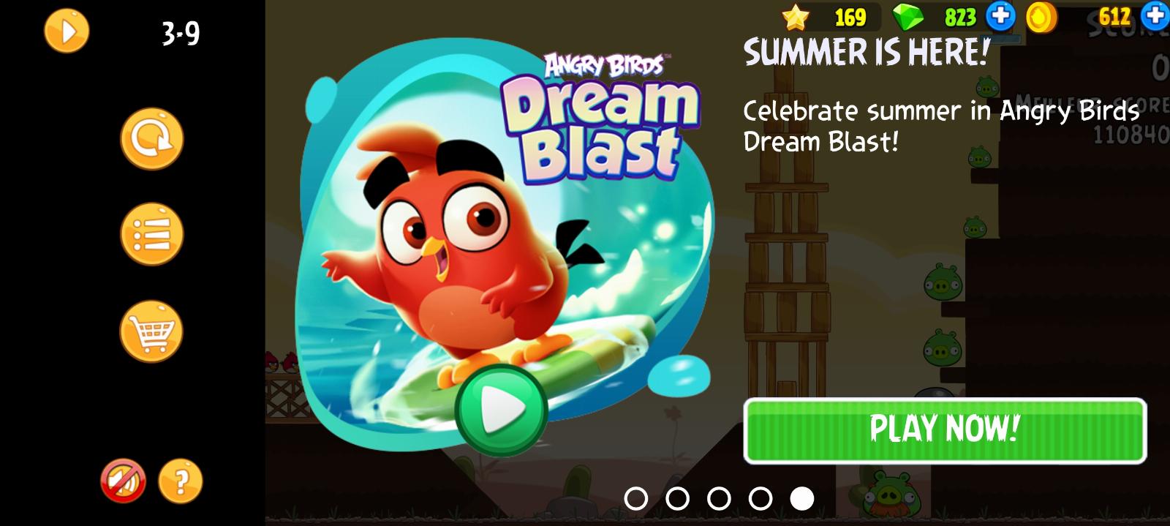Select the third carousel page dot
Image resolution: width=1170 pixels, height=526 pixels.
pos(719,498)
